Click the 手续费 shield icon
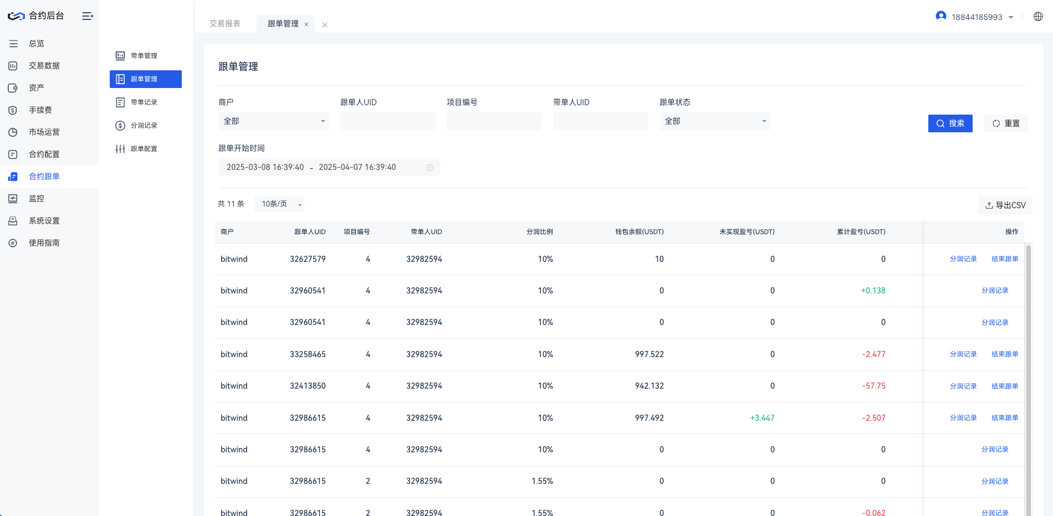The height and width of the screenshot is (516, 1053). 13,110
